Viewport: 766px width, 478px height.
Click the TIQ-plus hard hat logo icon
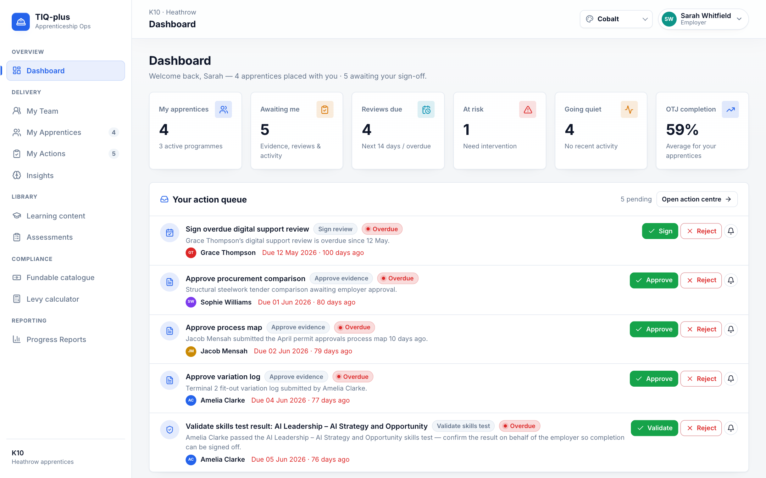tap(21, 22)
